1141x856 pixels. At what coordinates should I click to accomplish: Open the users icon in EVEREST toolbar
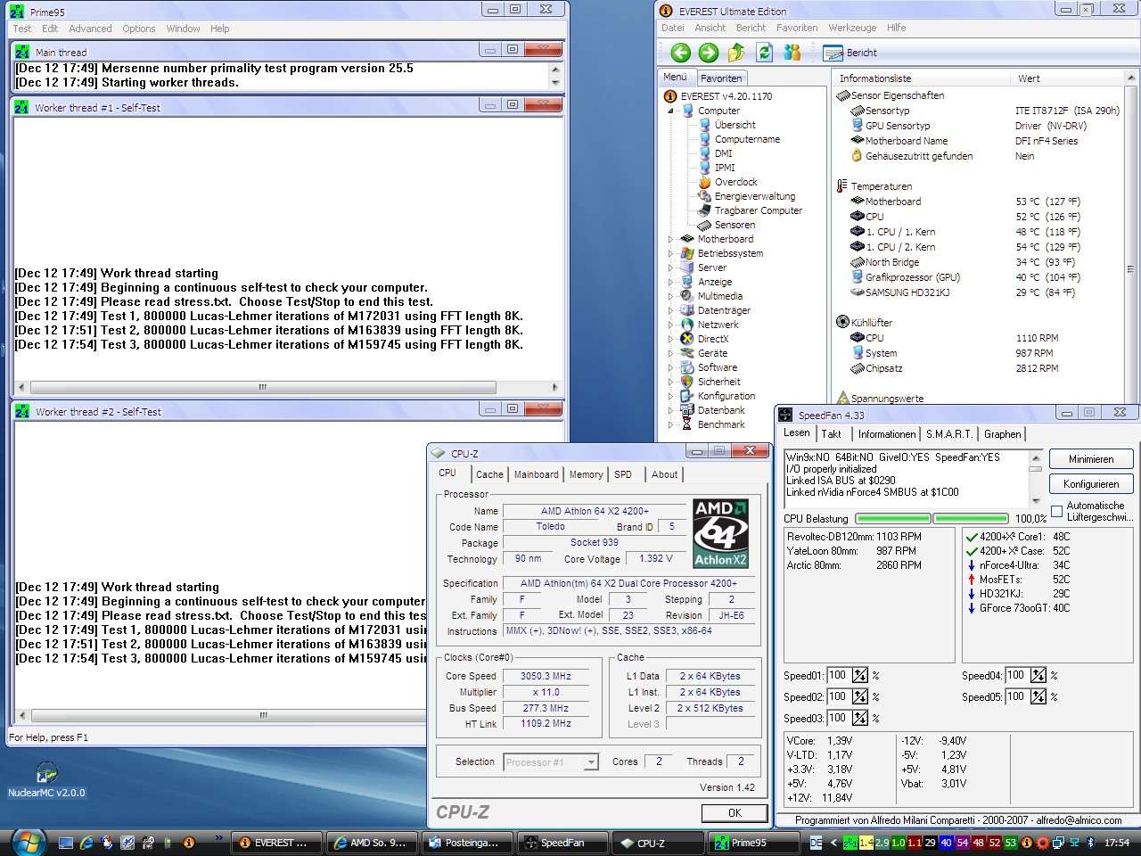coord(792,53)
